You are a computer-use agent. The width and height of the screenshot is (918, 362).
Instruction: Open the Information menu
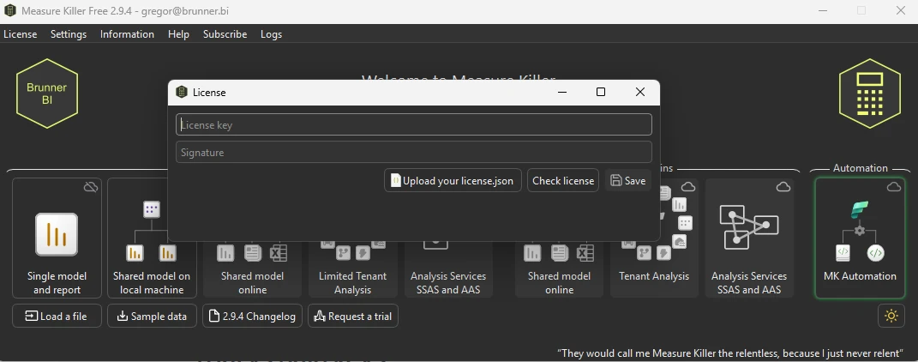[127, 34]
